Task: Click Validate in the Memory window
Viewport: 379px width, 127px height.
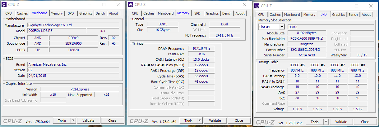Action: pyautogui.click(x=215, y=120)
